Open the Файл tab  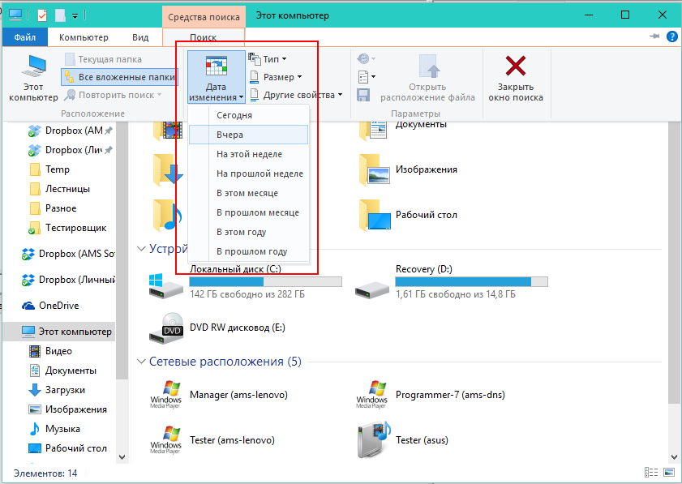[25, 37]
